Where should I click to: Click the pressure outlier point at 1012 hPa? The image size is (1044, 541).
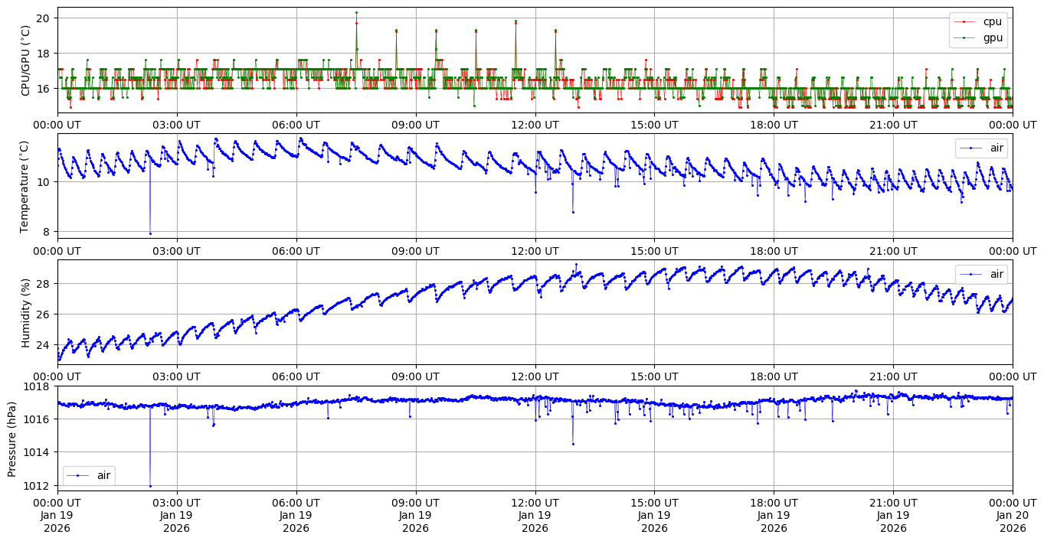coord(150,486)
